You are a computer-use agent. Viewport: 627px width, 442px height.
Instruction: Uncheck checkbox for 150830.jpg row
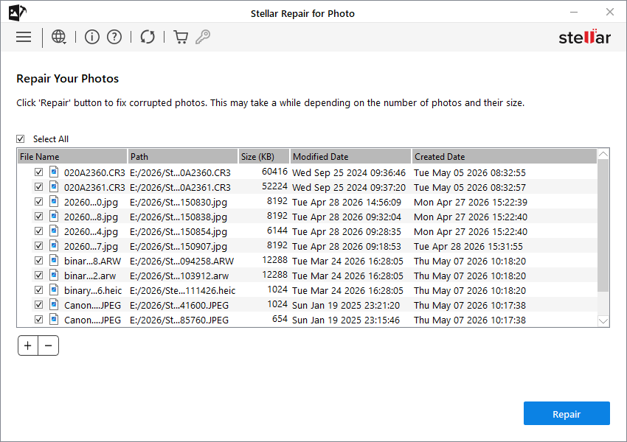click(38, 202)
